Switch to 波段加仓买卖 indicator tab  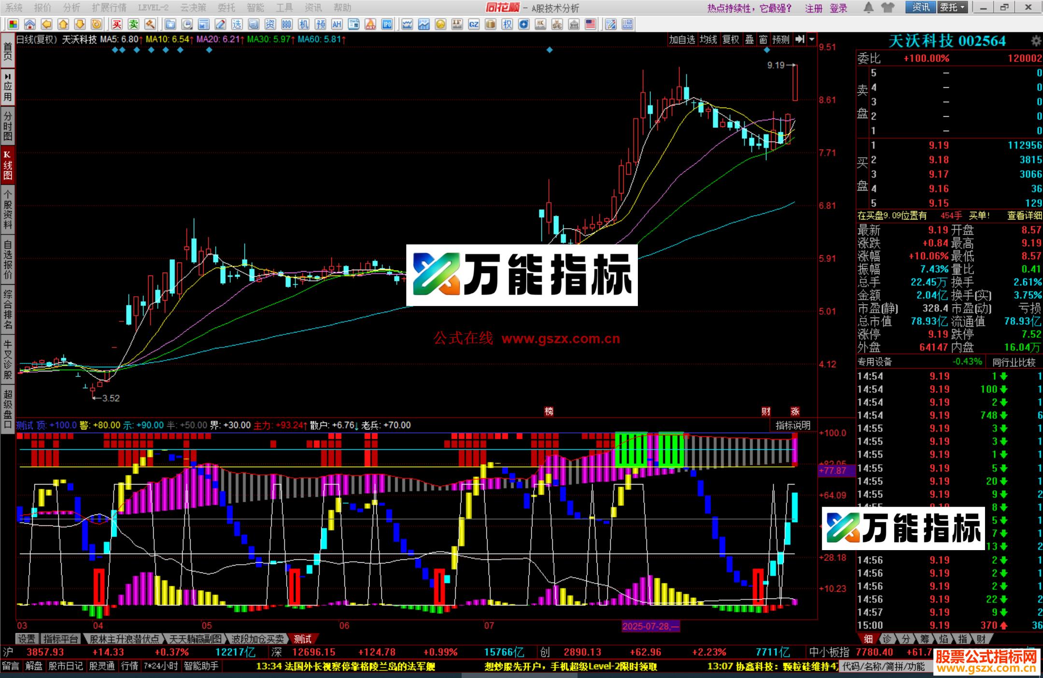point(257,639)
